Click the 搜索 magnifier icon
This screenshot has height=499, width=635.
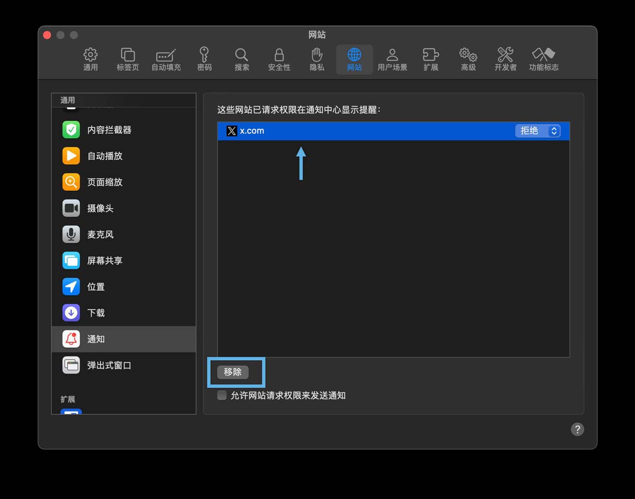(241, 58)
